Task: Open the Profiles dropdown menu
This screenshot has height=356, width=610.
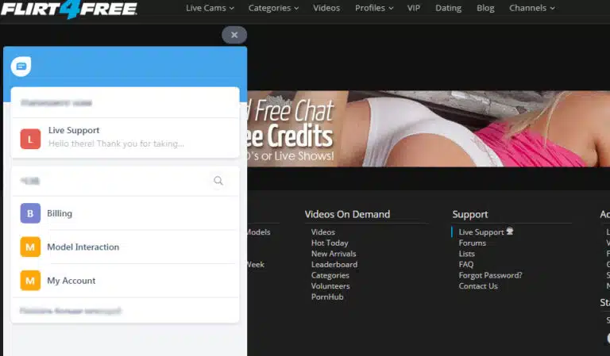Action: (x=374, y=9)
